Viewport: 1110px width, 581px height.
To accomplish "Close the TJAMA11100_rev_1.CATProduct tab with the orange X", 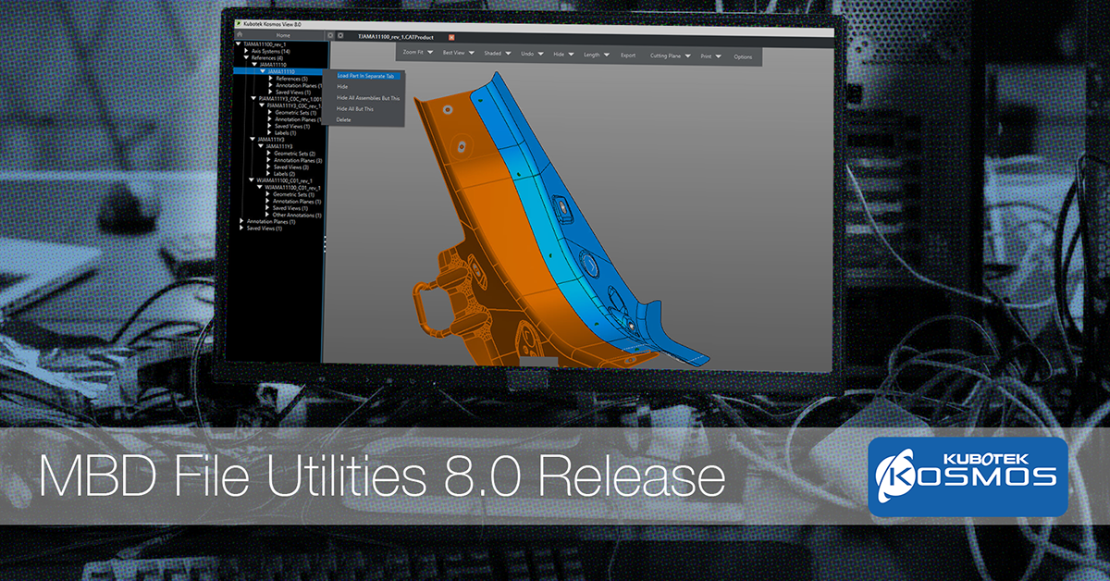I will coord(451,36).
